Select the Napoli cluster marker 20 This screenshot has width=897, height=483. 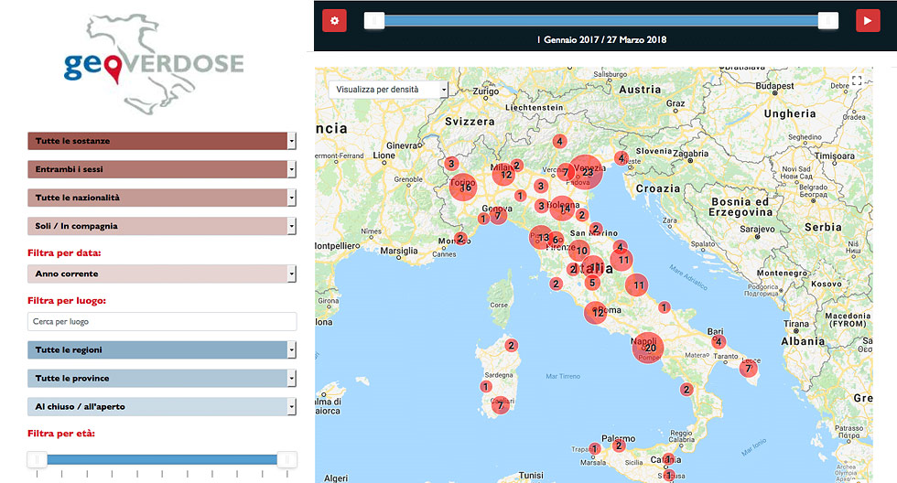[648, 348]
